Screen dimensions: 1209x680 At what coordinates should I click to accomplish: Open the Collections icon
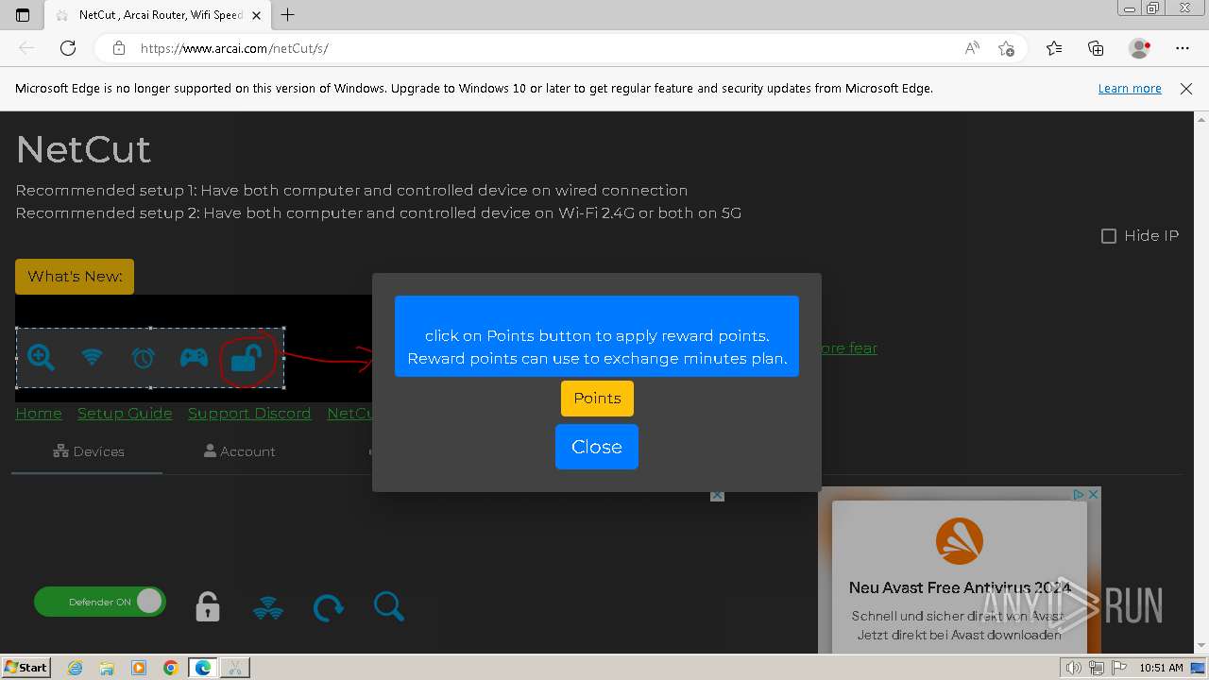pos(1096,48)
